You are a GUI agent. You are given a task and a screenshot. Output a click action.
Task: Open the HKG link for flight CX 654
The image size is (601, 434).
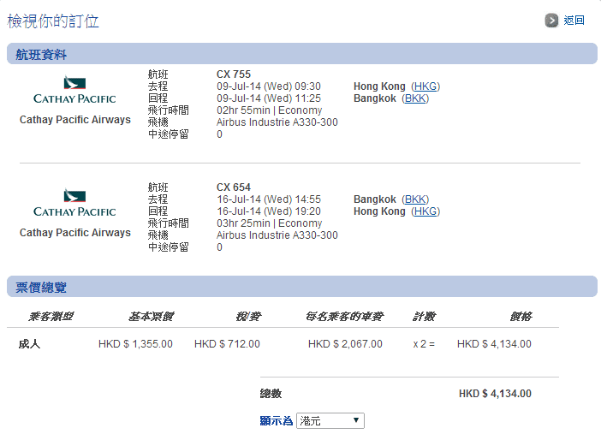pyautogui.click(x=425, y=211)
